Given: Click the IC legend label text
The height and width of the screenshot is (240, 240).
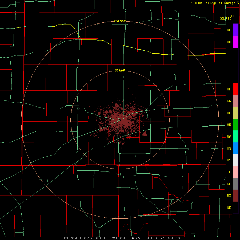Looking at the screenshot, I should [229, 172].
